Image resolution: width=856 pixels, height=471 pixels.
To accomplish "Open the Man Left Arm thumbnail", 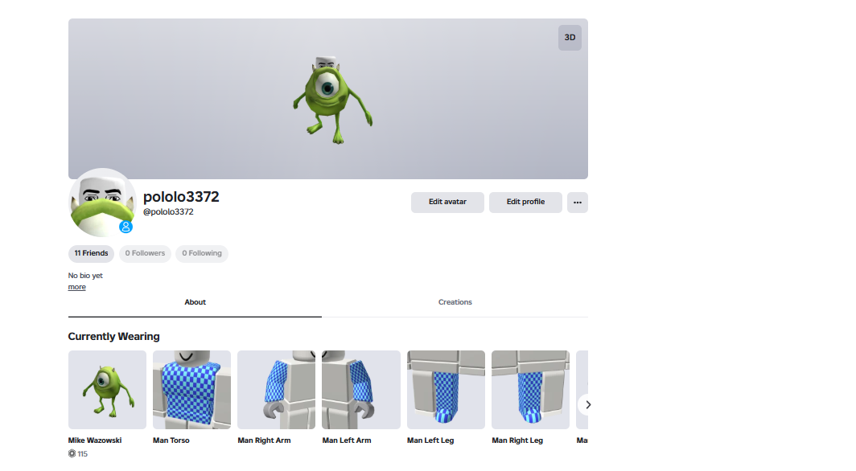I will (361, 390).
